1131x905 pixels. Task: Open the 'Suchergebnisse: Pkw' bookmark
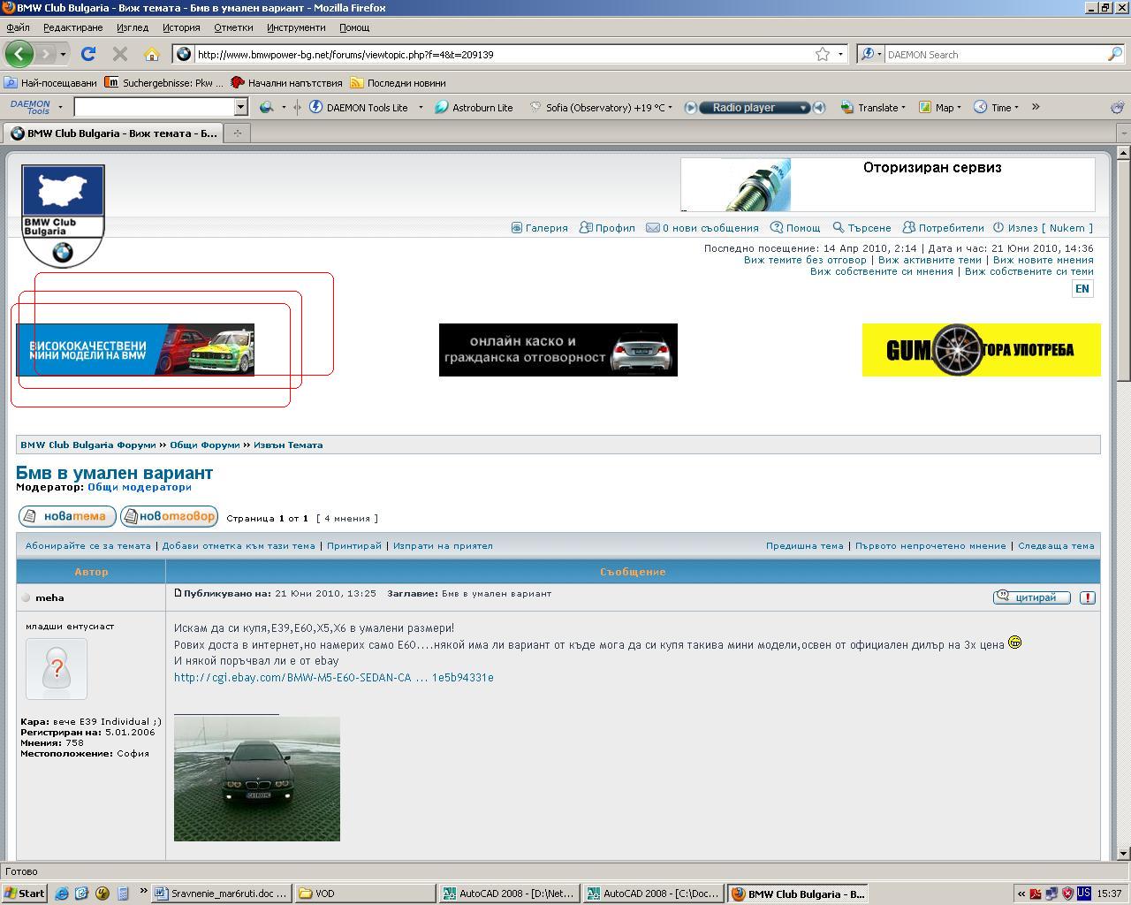163,83
